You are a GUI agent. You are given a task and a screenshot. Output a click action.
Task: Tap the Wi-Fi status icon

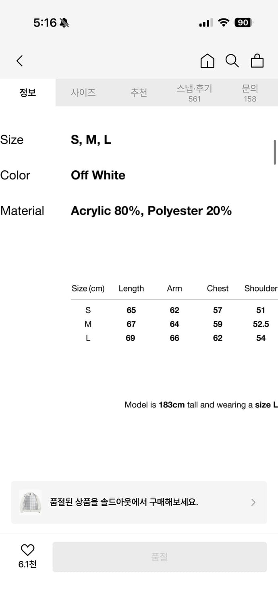[x=223, y=23]
